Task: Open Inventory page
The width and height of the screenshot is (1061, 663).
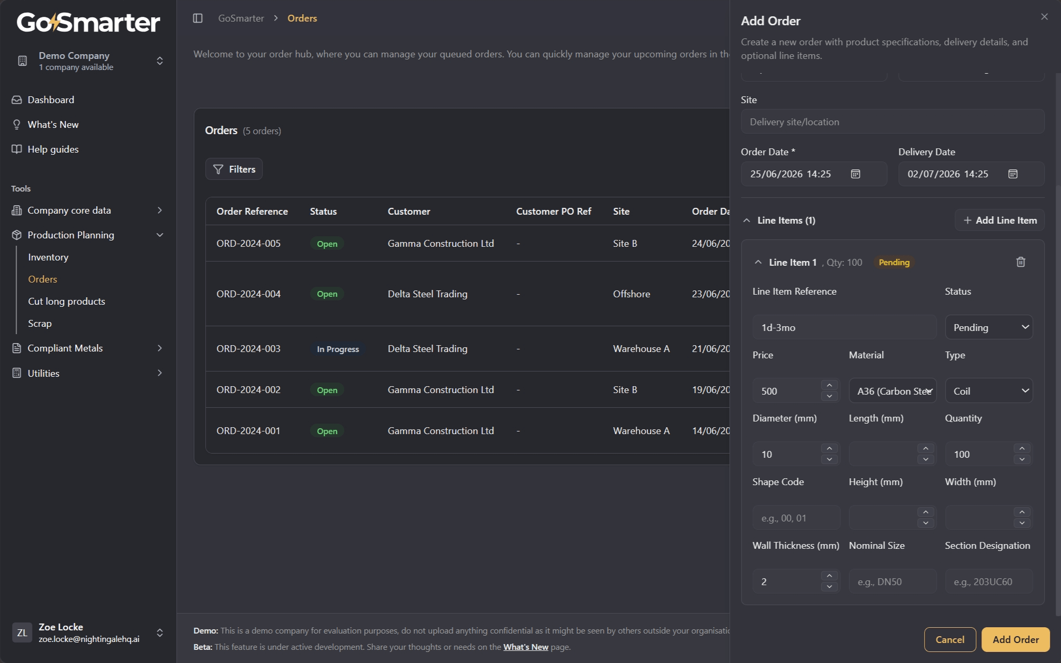Action: [48, 257]
